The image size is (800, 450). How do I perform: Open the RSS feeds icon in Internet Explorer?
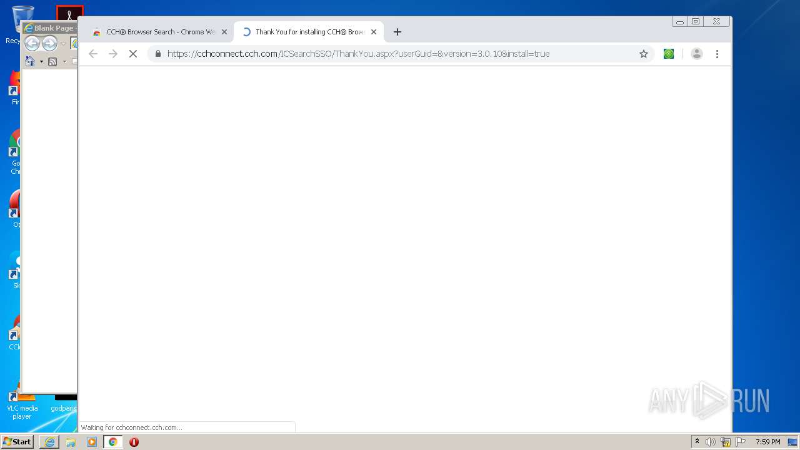coord(52,61)
